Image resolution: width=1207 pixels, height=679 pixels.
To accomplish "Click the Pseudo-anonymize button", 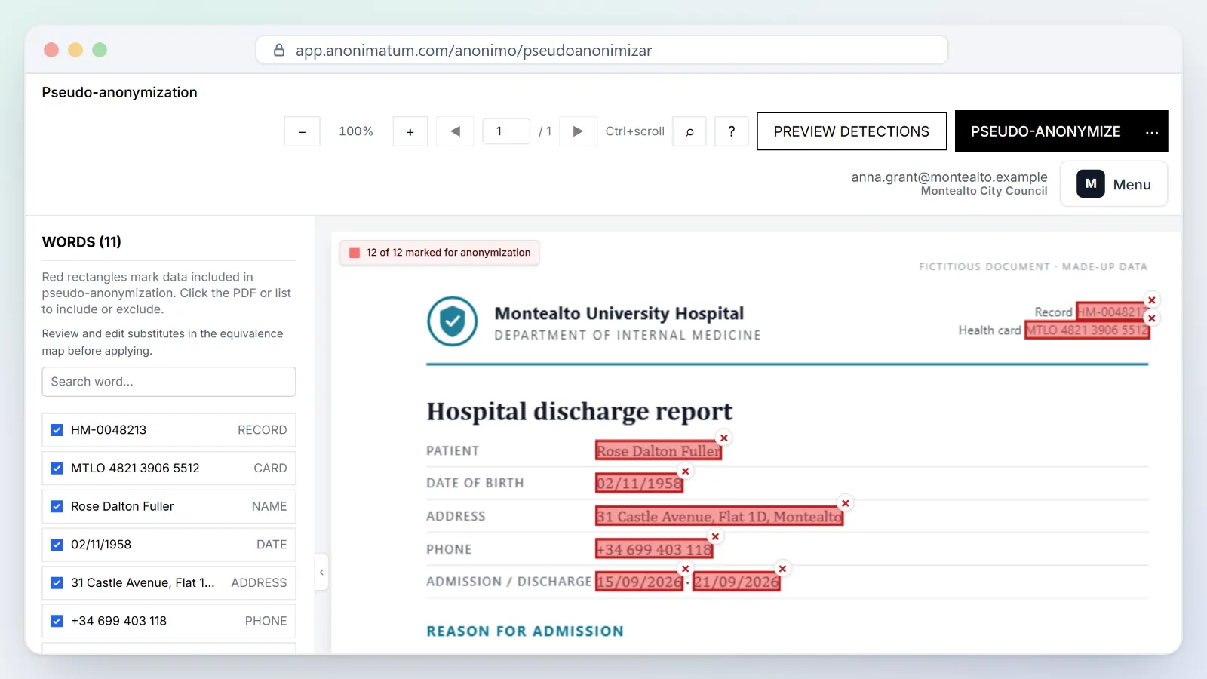I will pyautogui.click(x=1046, y=131).
